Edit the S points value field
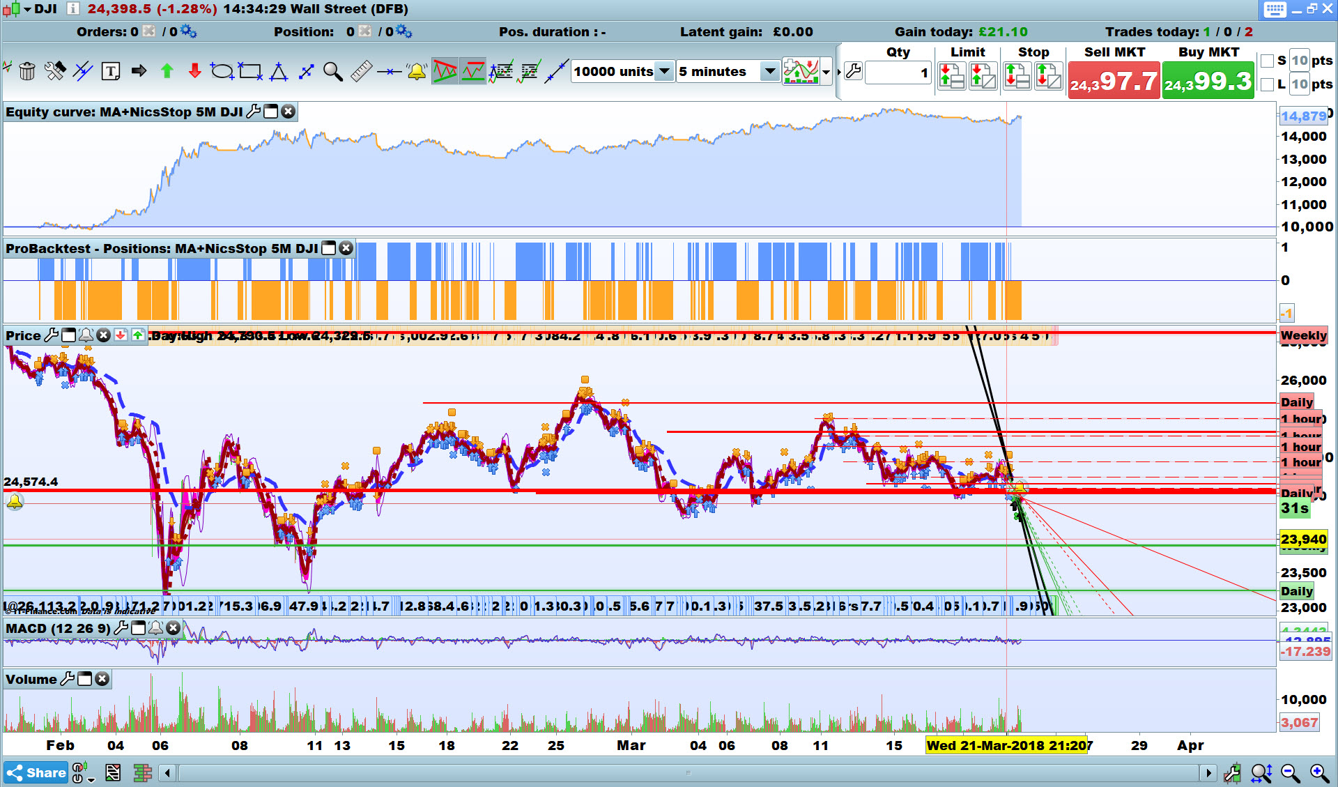Viewport: 1338px width, 787px height. click(1299, 61)
